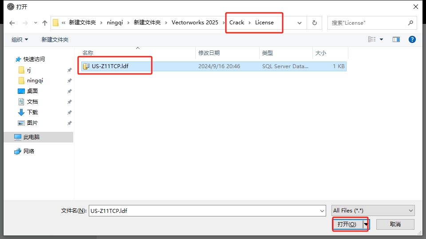426x239 pixels.
Task: Go up one folder level
Action: point(45,23)
